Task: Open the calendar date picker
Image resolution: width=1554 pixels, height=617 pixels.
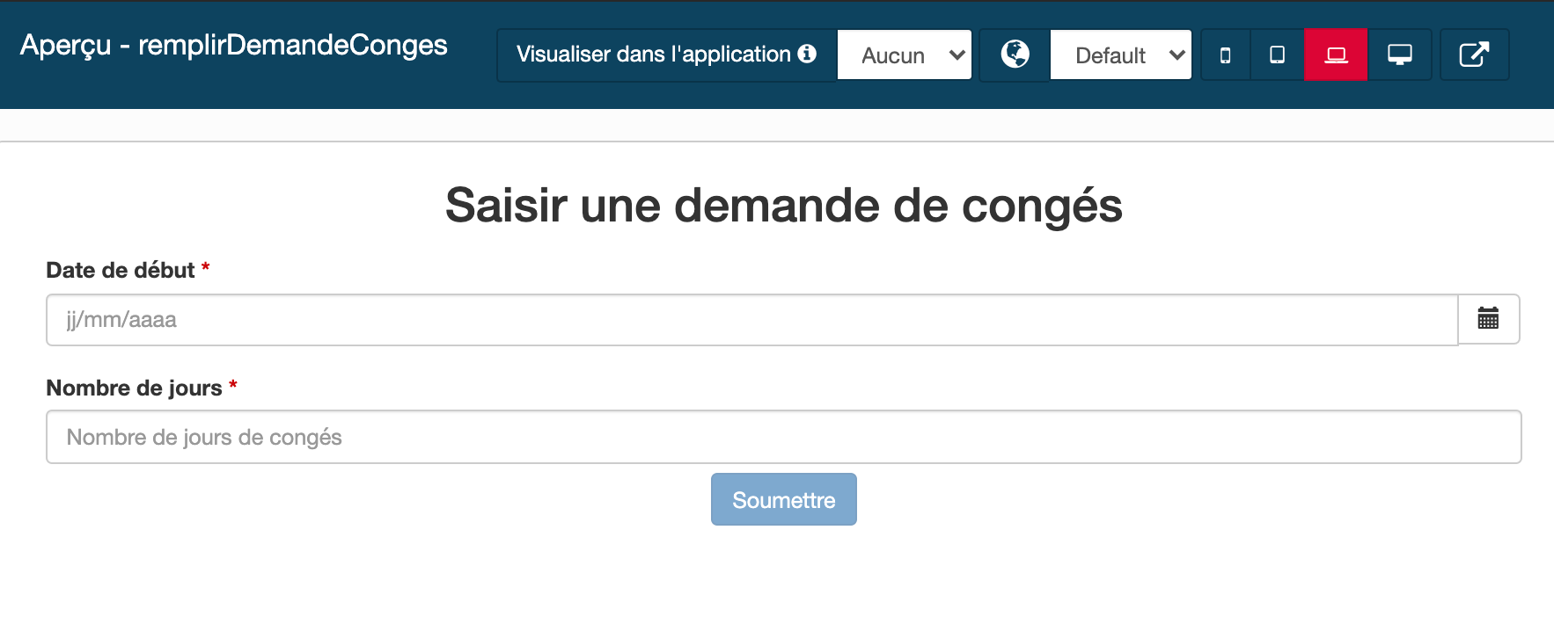Action: pos(1488,319)
